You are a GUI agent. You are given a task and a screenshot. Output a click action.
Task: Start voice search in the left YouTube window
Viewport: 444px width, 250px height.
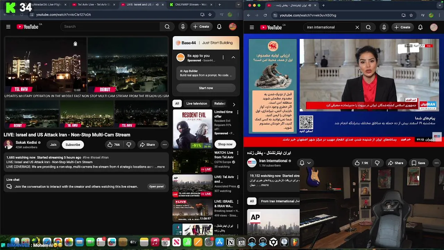point(183,27)
